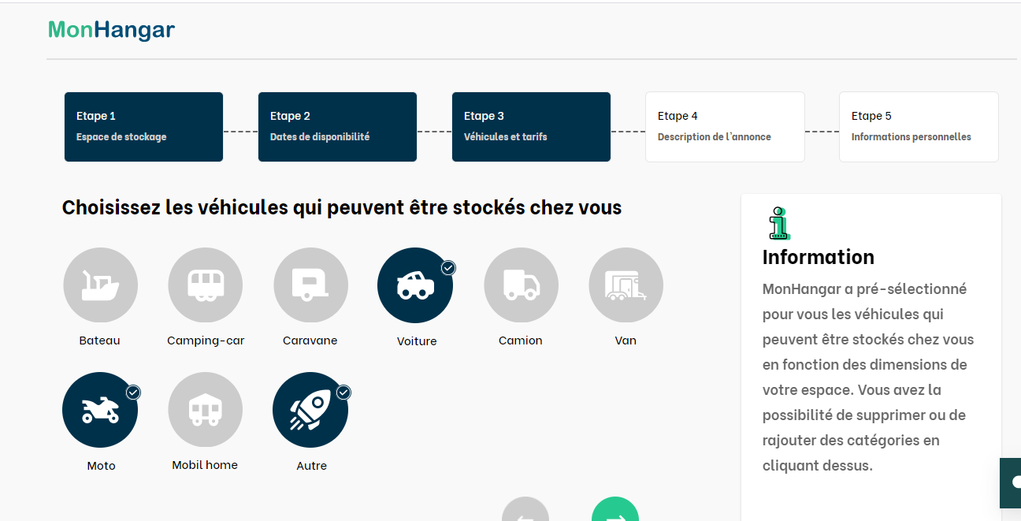
Task: Click the green next arrow button
Action: click(615, 511)
